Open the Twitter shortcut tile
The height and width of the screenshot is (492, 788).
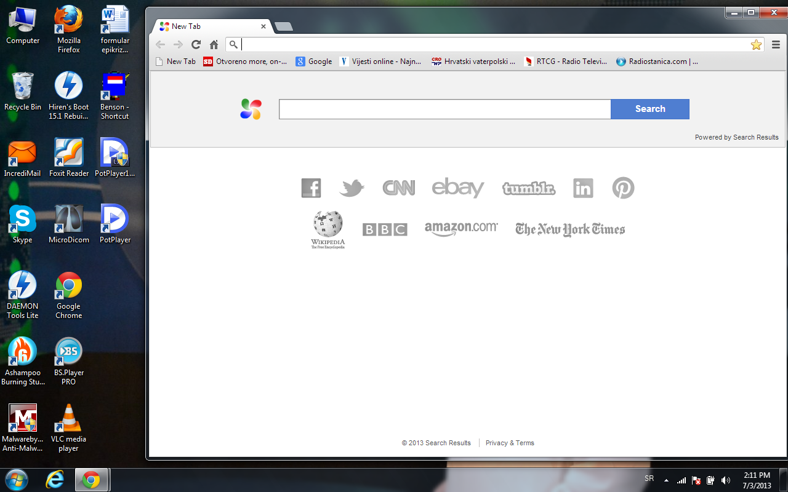pyautogui.click(x=352, y=188)
